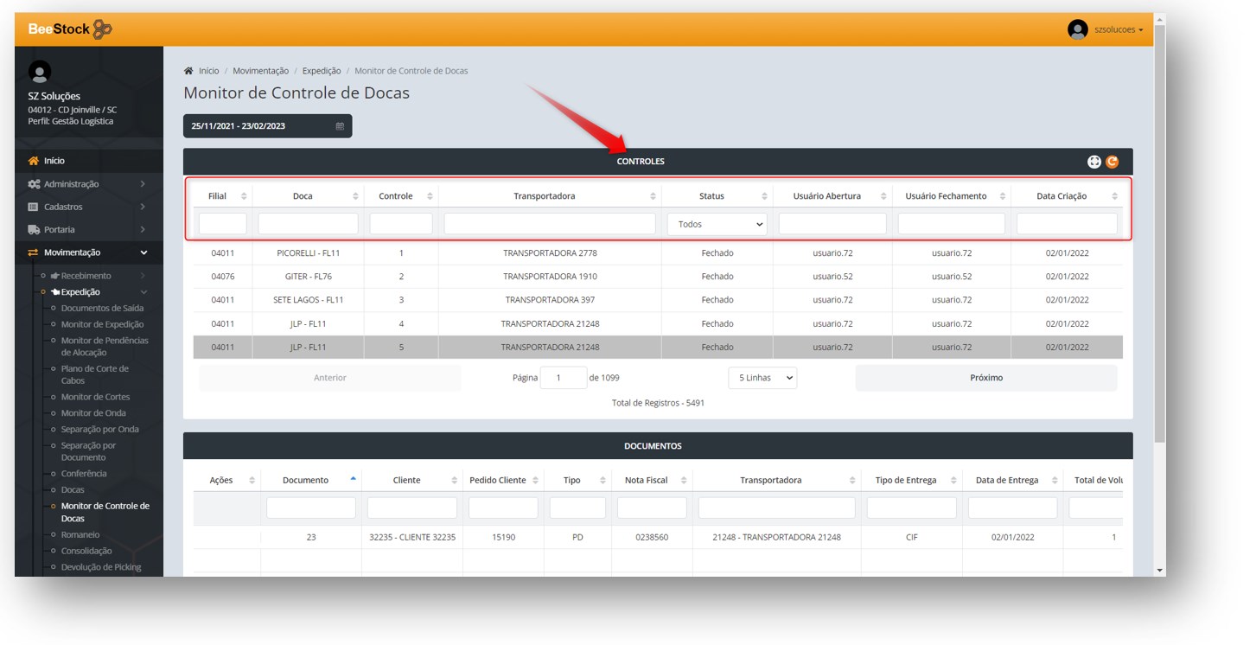Click the sort arrows on Documento column
Screen dimensions: 1256x645
click(353, 480)
